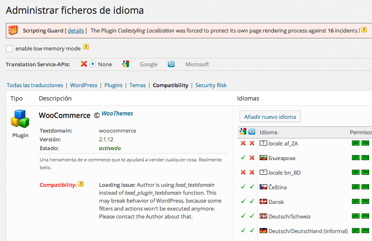Image resolution: width=372 pixels, height=241 pixels.
Task: Click Microsoft check mark for Dansk row
Action: (252, 201)
